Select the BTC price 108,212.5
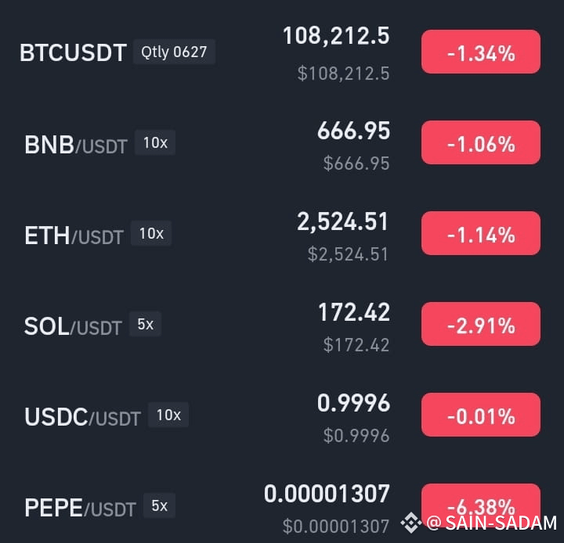564x543 pixels. [x=336, y=36]
